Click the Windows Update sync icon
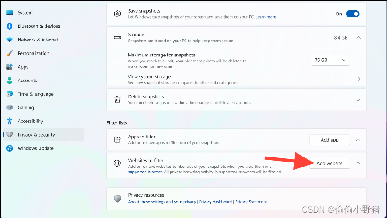Screen dimensions: 387x218 pyautogui.click(x=10, y=148)
